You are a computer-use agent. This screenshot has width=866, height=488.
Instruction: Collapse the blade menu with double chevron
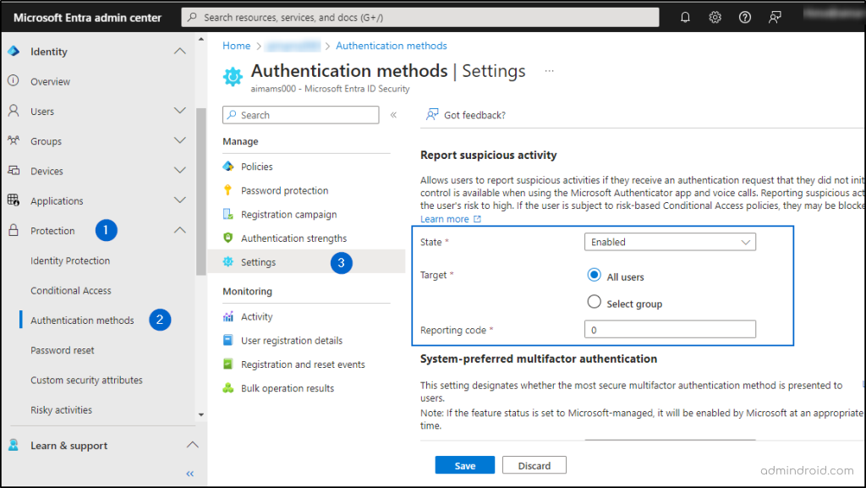point(393,115)
